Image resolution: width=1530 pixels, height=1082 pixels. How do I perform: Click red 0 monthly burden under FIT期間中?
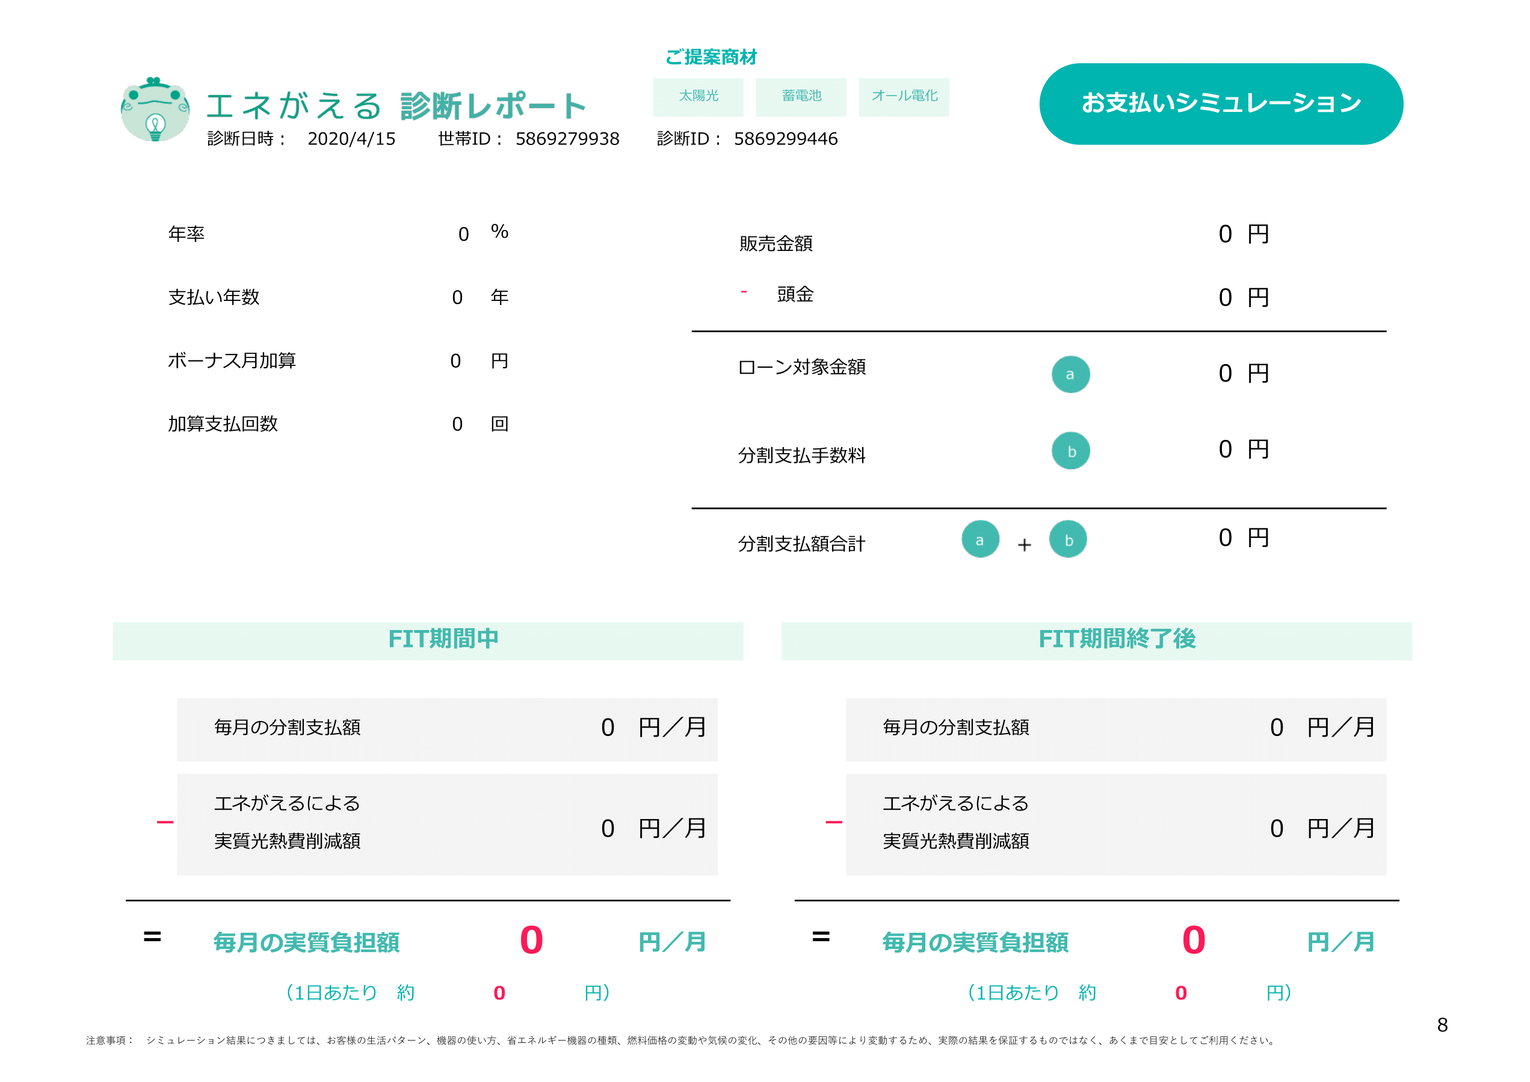[531, 941]
